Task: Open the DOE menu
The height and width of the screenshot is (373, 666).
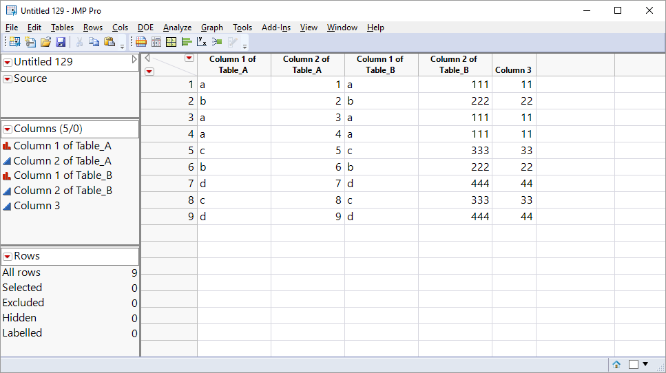Action: [146, 28]
